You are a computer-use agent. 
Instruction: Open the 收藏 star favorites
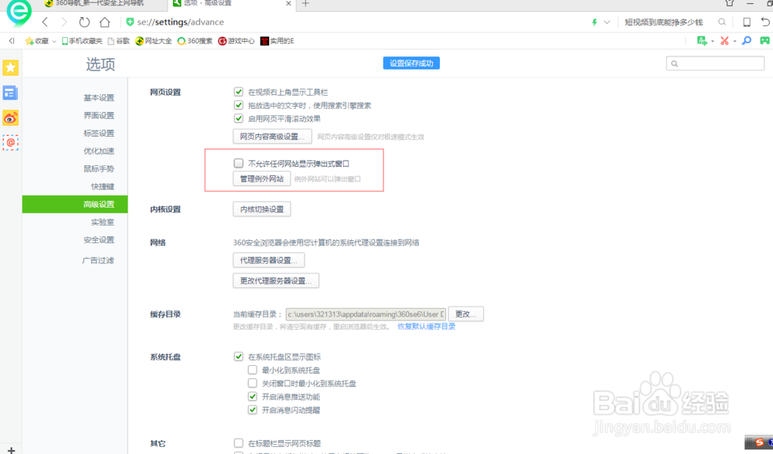[37, 41]
